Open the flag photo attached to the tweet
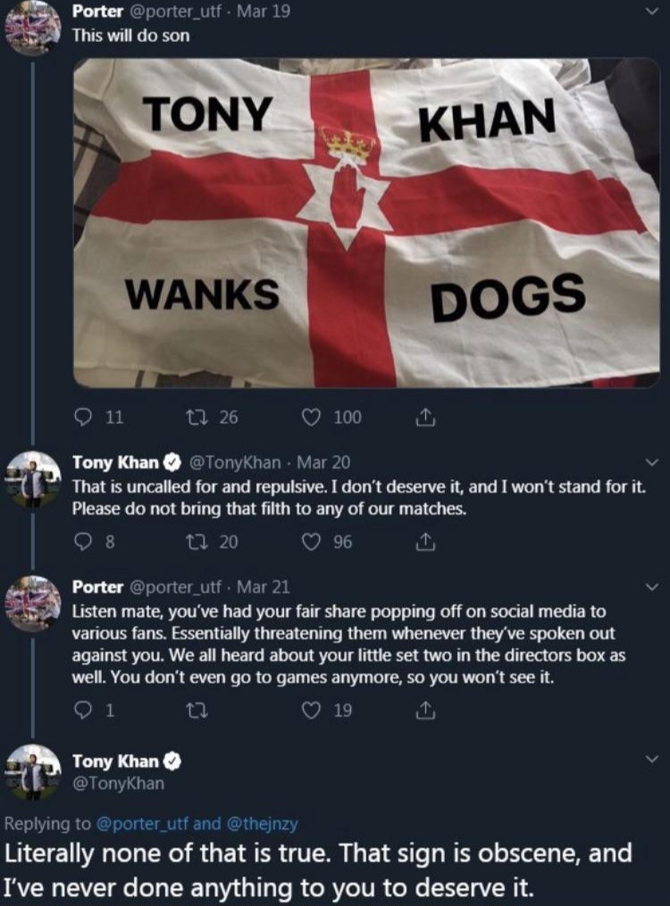This screenshot has height=906, width=670. (366, 222)
